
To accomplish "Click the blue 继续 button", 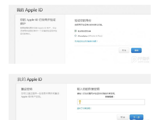I will (x=136, y=50).
